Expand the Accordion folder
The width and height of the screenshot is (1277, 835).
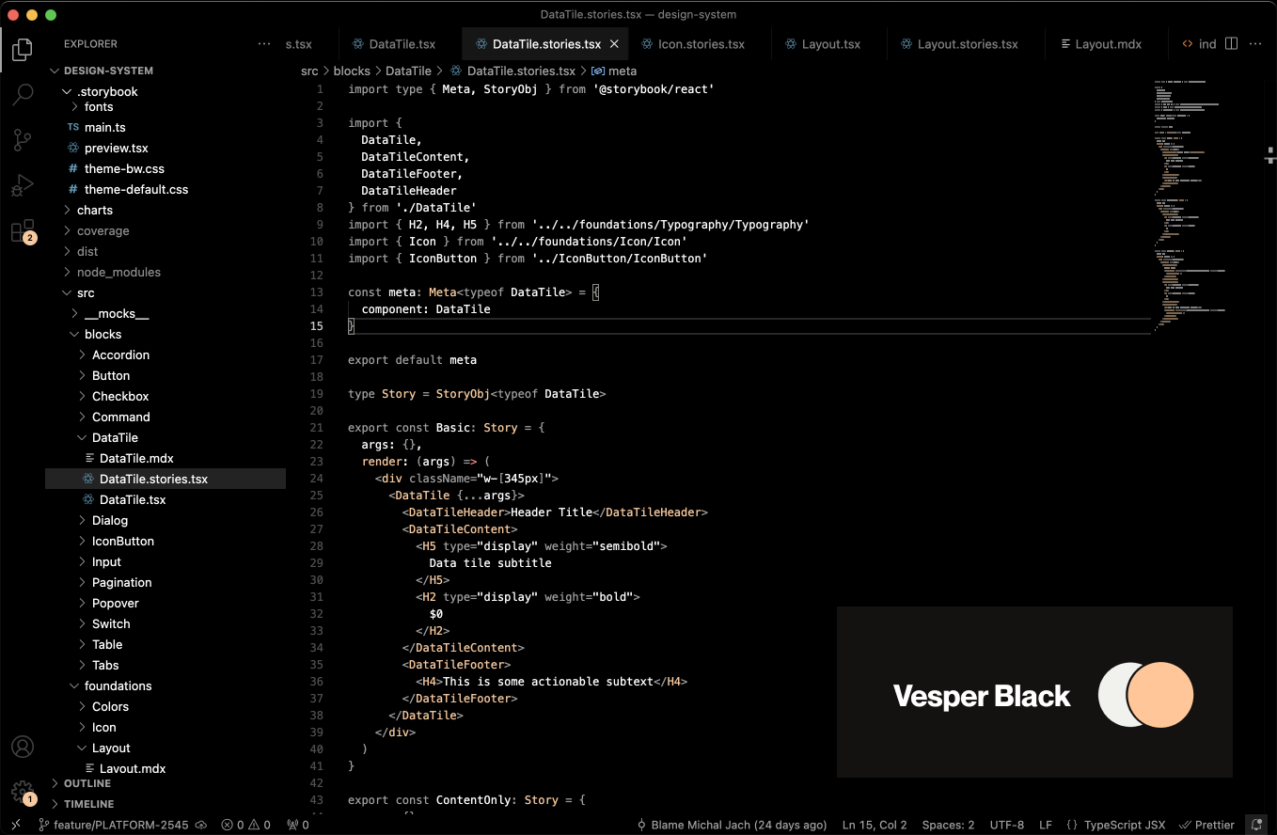point(166,354)
